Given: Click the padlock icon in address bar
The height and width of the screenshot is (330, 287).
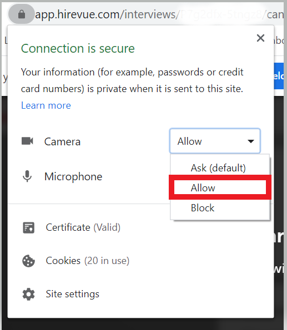Looking at the screenshot, I should (x=22, y=14).
